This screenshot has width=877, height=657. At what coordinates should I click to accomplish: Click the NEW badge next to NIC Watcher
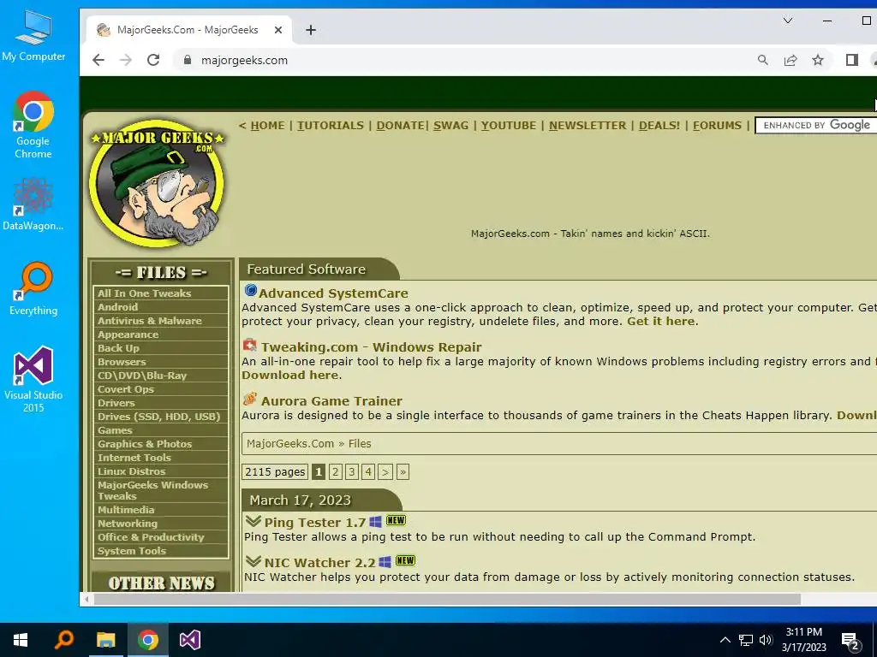tap(405, 560)
